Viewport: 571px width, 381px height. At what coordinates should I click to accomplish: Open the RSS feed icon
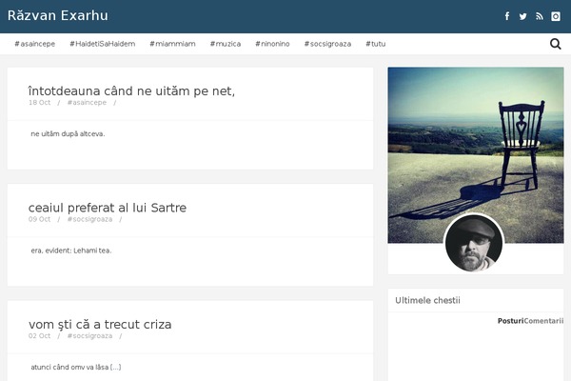pos(540,16)
